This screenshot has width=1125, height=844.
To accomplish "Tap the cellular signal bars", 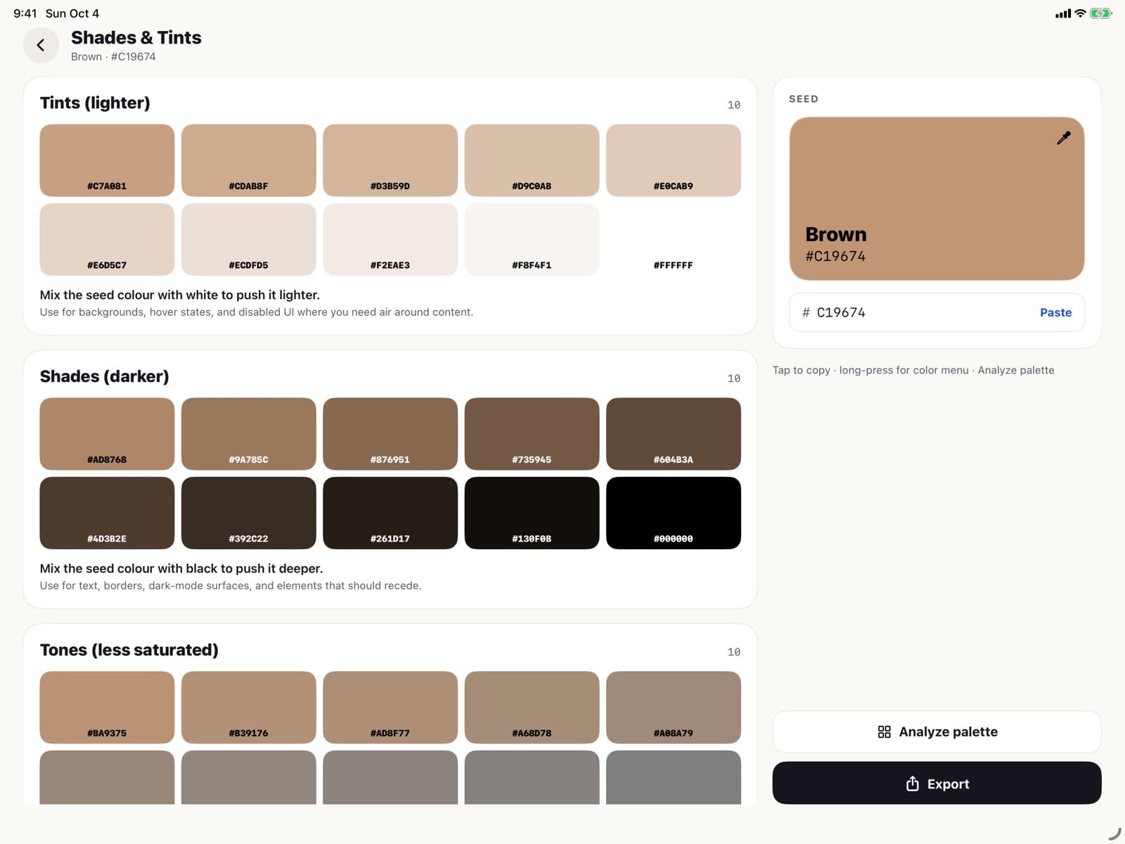I will [1062, 13].
